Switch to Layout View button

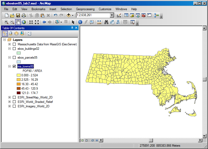click(x=86, y=140)
